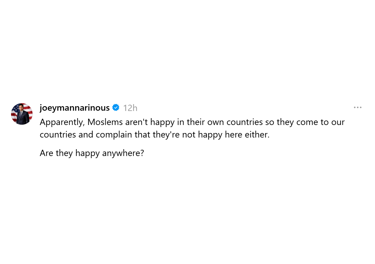Click the joeymannarinous username
The height and width of the screenshot is (264, 375).
75,108
